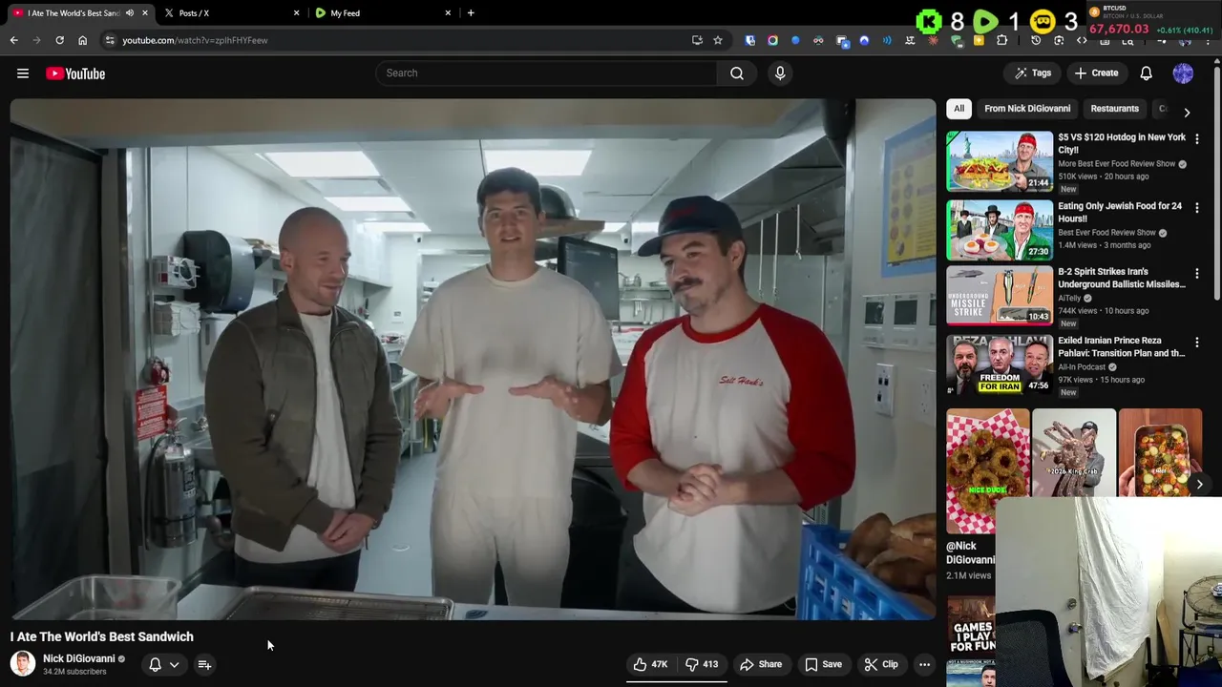View site information icon in address bar
Image resolution: width=1222 pixels, height=687 pixels.
coord(110,40)
